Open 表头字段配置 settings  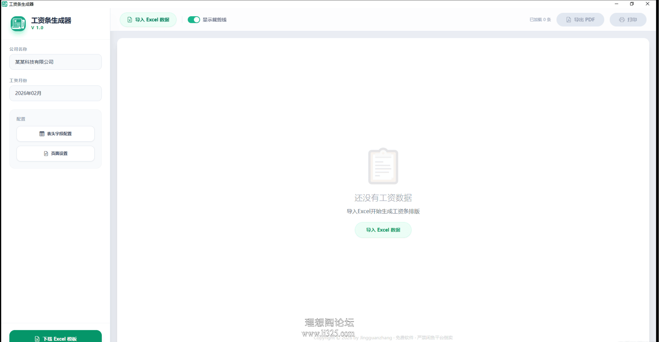(55, 134)
